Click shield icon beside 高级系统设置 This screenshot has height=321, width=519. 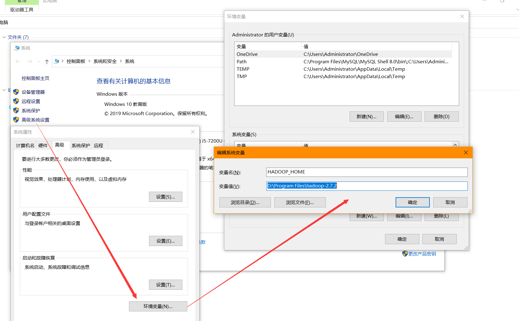tap(16, 120)
